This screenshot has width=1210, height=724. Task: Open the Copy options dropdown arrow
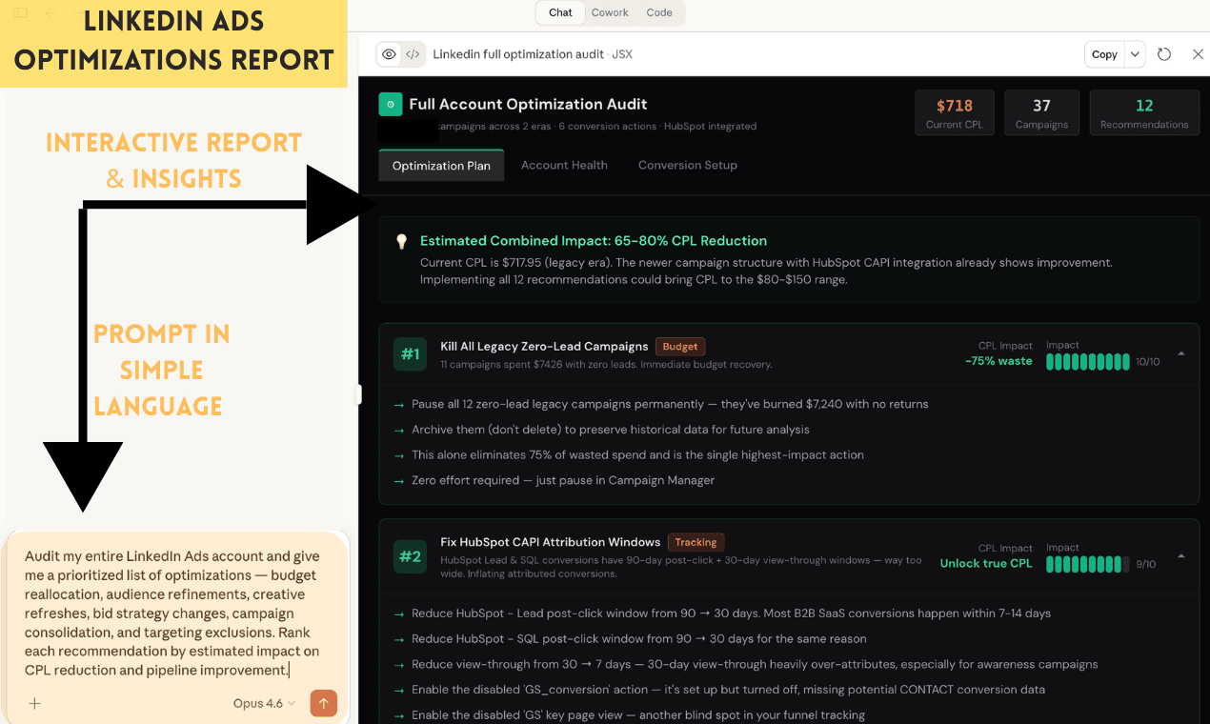pyautogui.click(x=1135, y=54)
